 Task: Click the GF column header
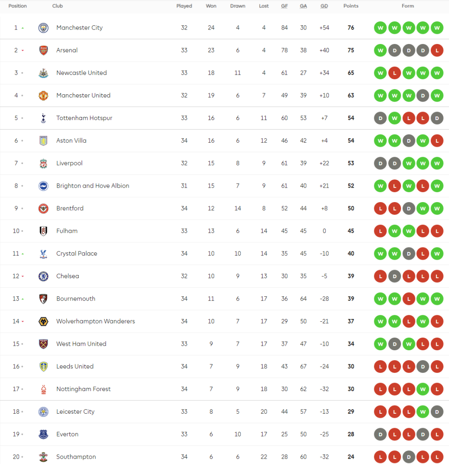284,6
